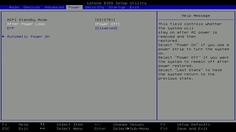Click the ESC Exit key hint
This screenshot has height=132, width=236.
point(15,129)
